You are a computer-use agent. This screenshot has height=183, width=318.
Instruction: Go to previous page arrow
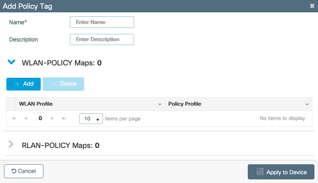pos(26,119)
